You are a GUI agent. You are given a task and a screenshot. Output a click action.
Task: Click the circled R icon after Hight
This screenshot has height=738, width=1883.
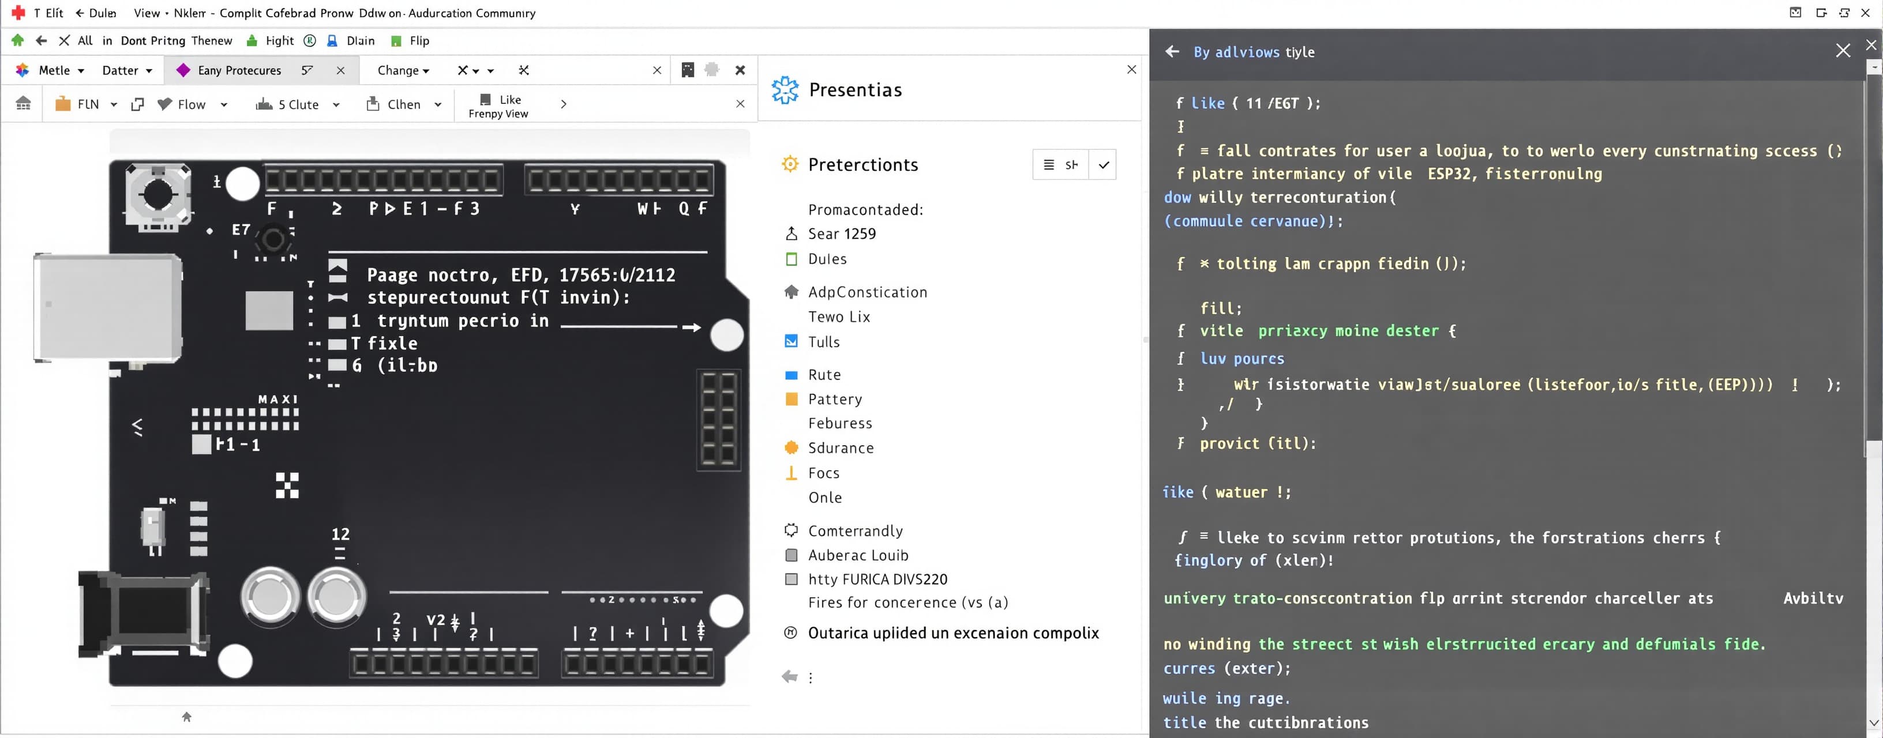[x=309, y=40]
